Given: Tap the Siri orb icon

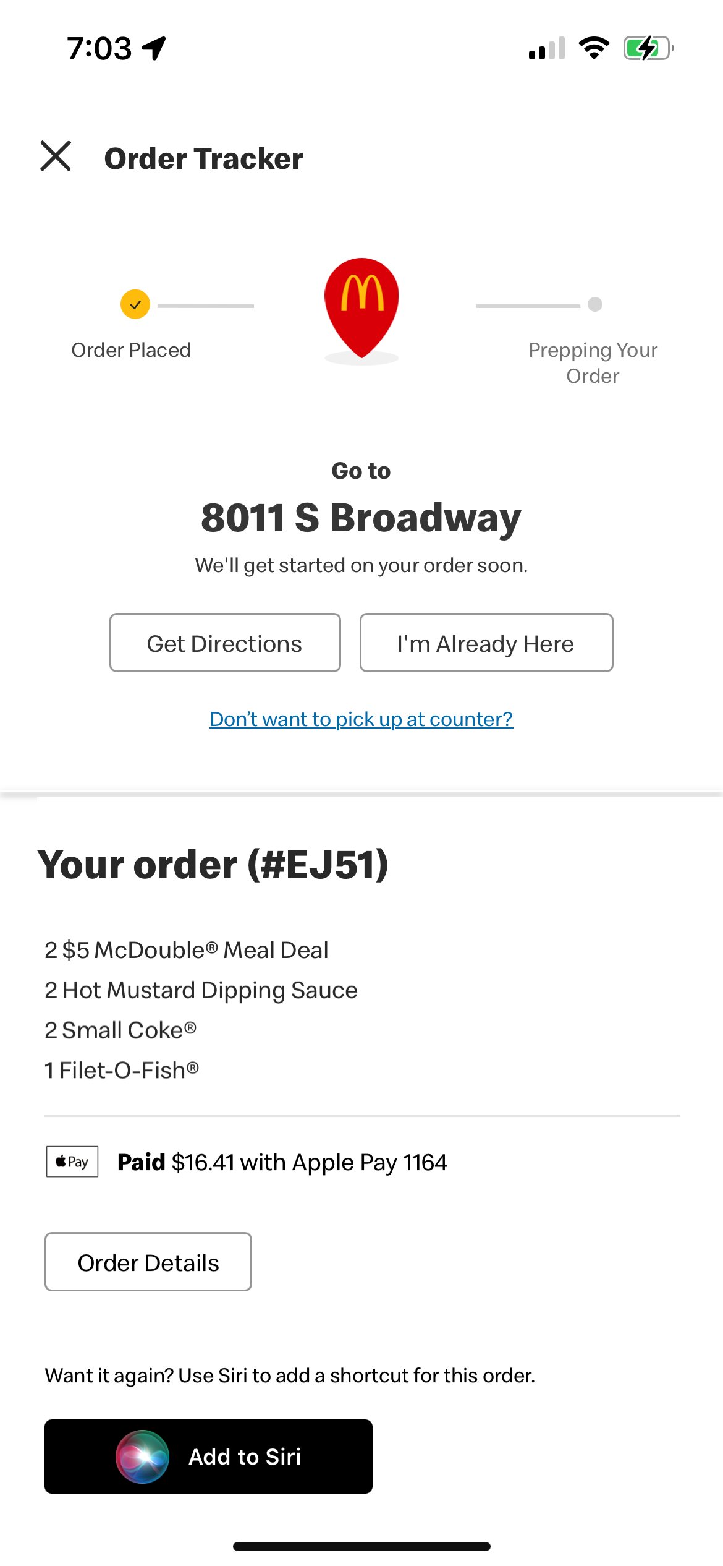Looking at the screenshot, I should pyautogui.click(x=142, y=1457).
